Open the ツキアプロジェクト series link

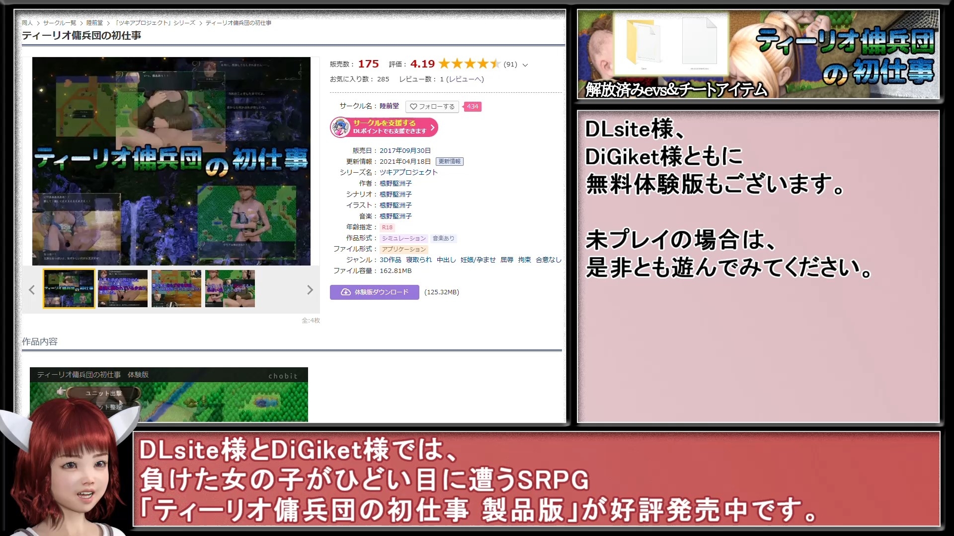point(408,172)
